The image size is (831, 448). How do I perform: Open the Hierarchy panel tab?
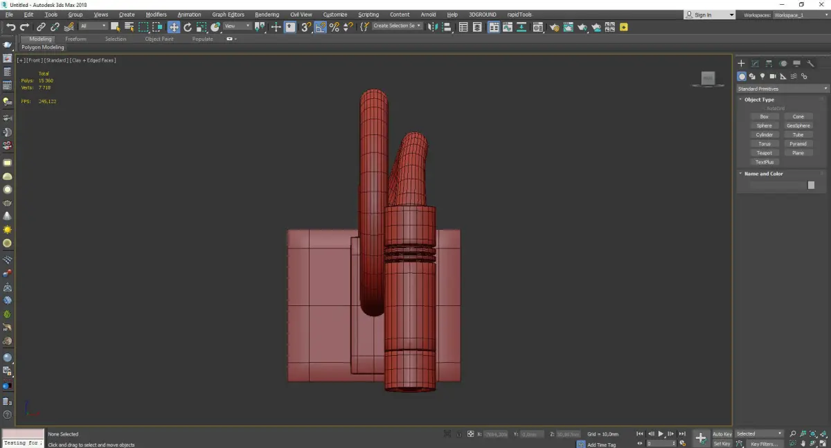pyautogui.click(x=769, y=64)
